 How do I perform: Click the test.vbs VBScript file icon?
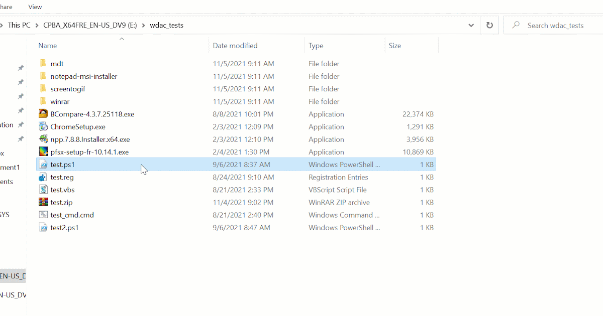pos(44,190)
